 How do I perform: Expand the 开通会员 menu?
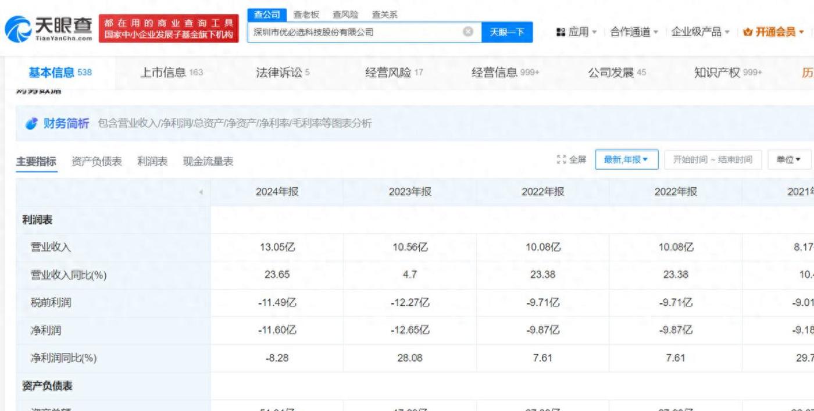point(774,32)
